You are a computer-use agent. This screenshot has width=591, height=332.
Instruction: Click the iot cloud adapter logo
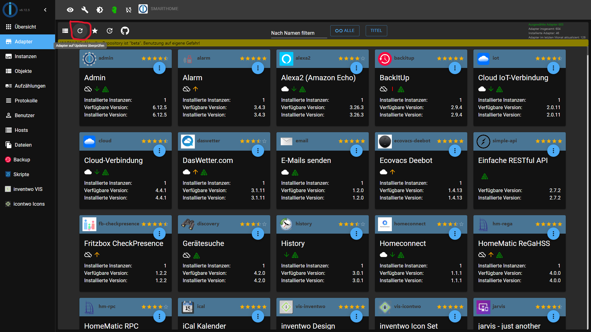483,59
